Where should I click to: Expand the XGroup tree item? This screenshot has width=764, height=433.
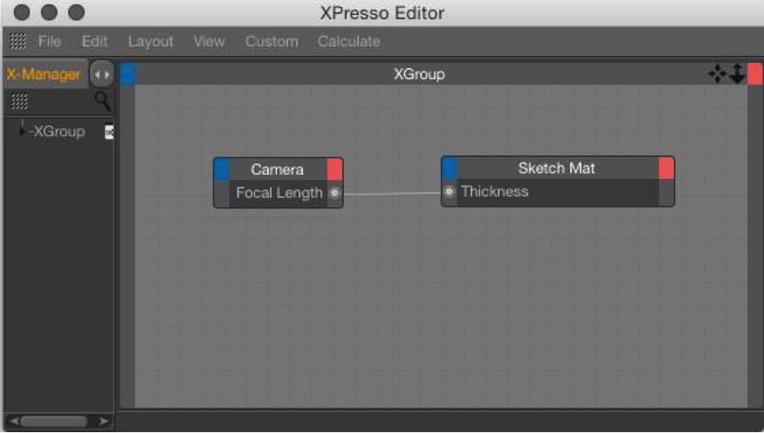click(23, 132)
